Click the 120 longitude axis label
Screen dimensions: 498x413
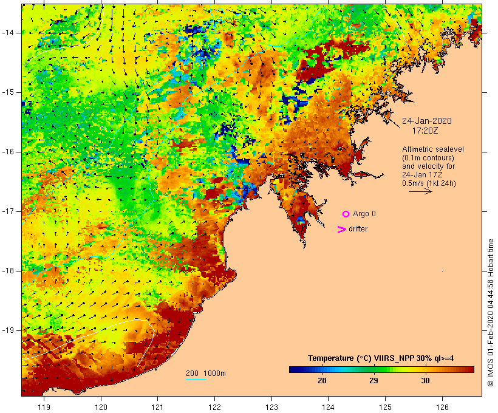101,408
